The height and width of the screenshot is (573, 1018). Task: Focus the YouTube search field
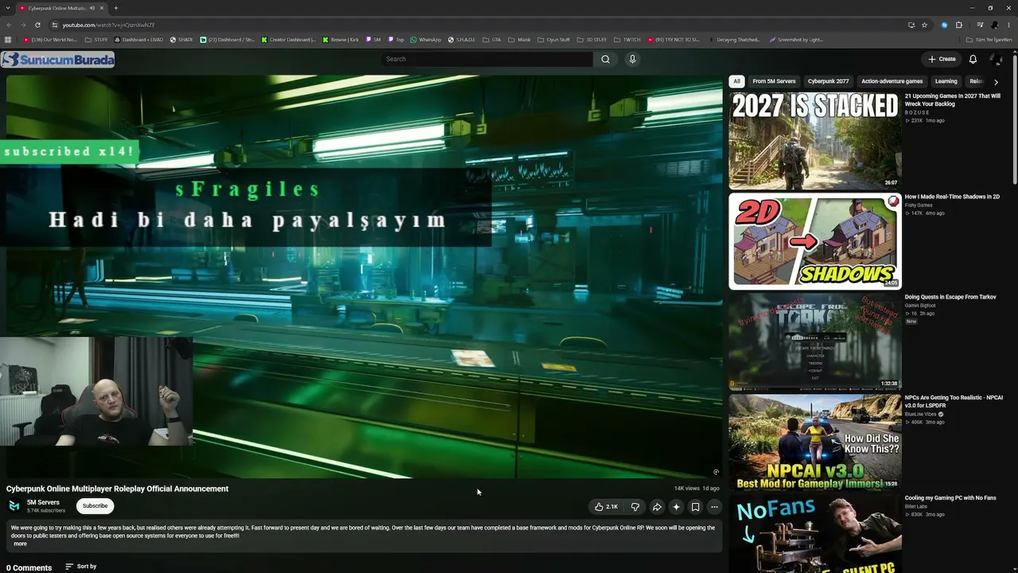487,59
